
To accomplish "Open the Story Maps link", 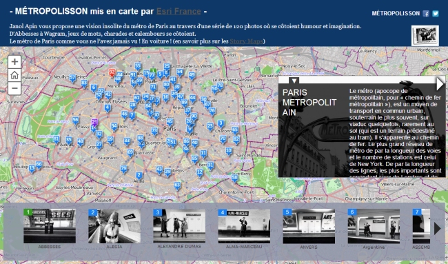I will tap(246, 41).
